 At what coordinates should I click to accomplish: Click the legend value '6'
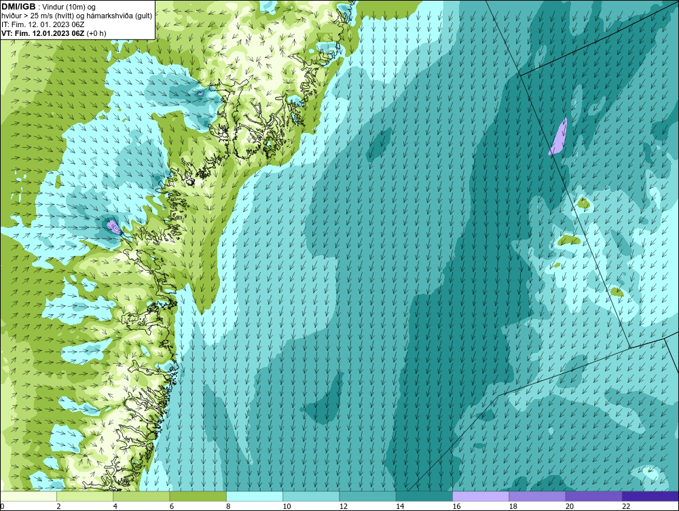click(x=172, y=506)
